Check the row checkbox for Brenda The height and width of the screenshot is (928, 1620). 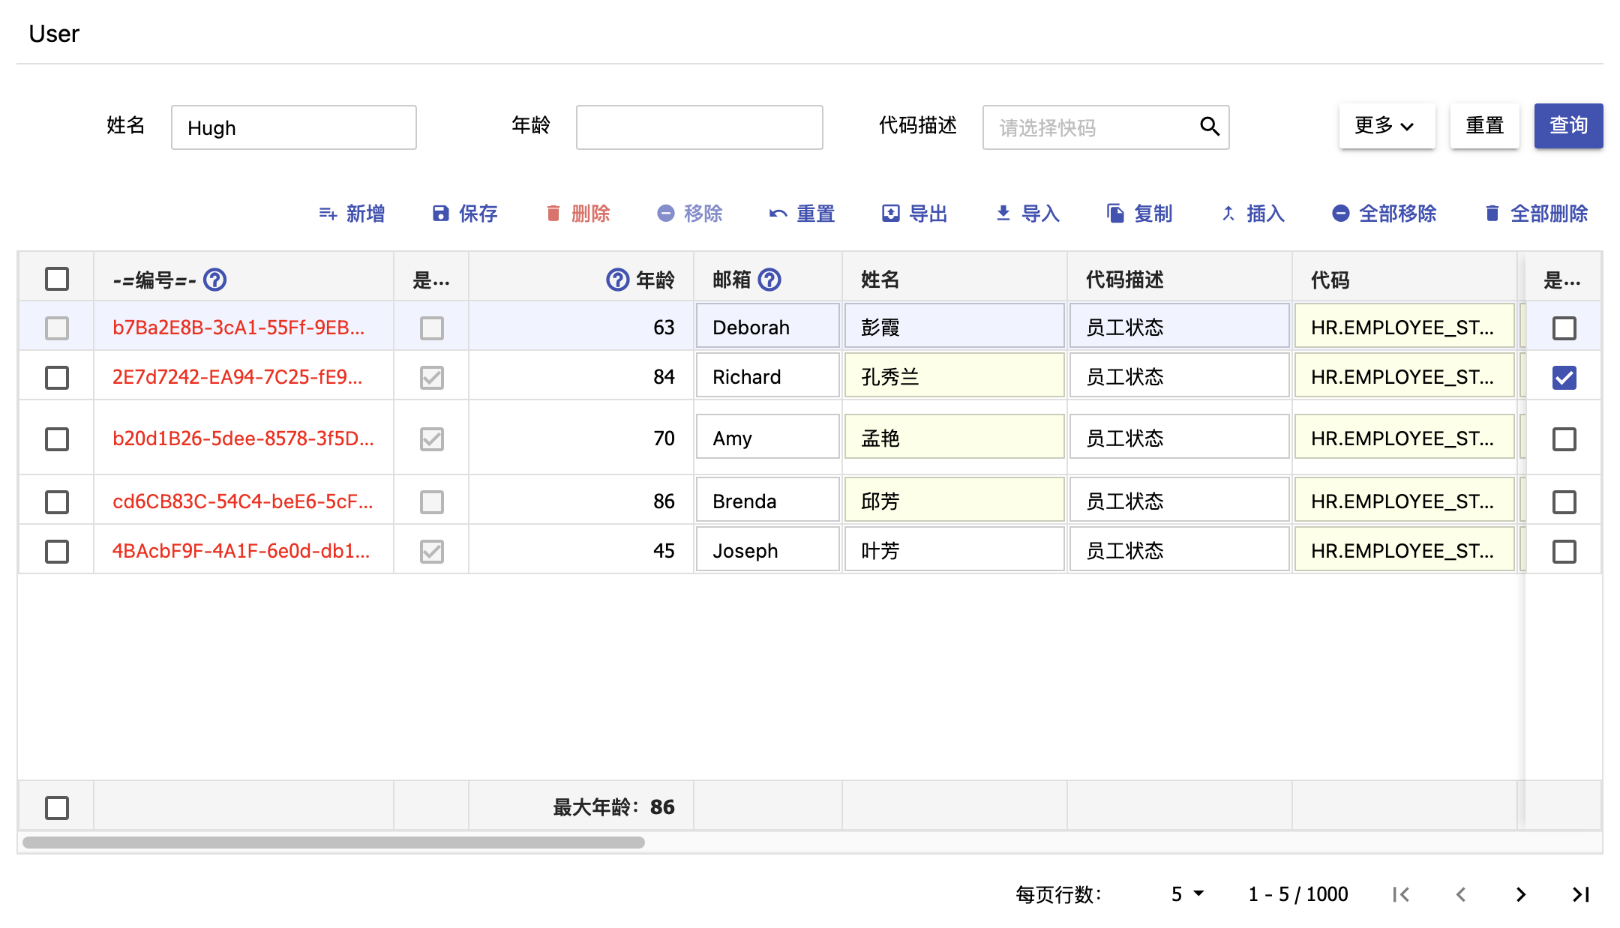pos(57,502)
